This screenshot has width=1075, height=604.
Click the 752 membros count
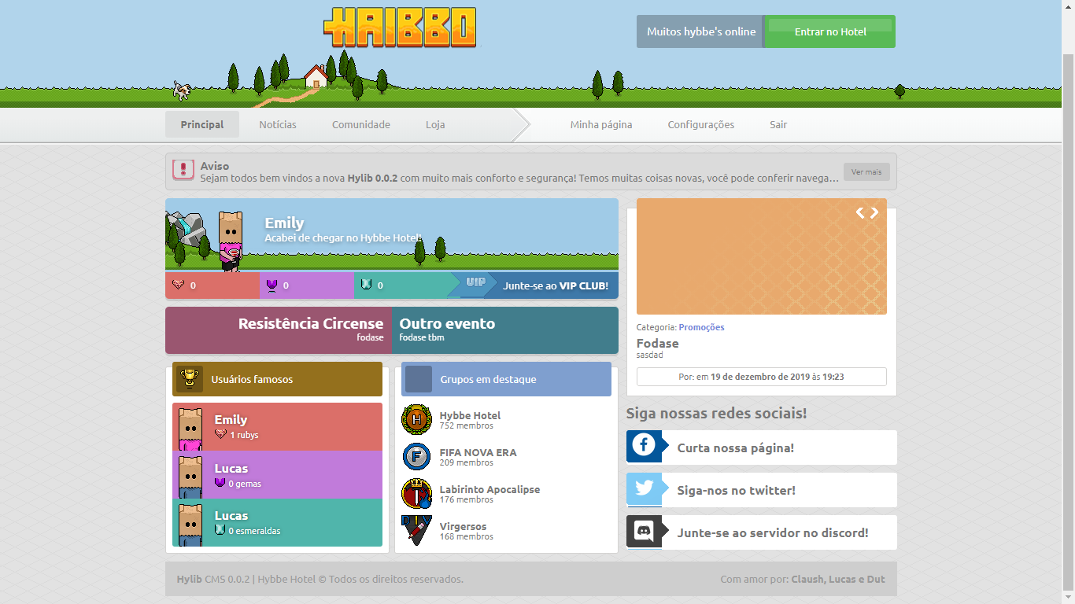[x=467, y=425]
